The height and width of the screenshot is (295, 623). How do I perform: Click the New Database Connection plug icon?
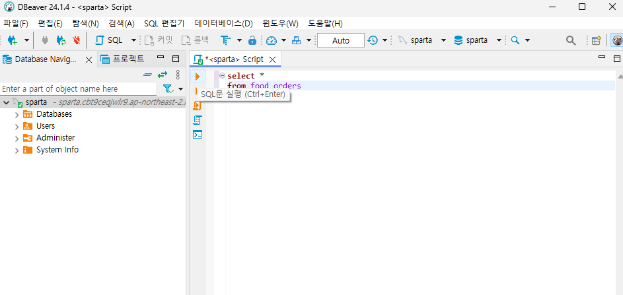13,40
